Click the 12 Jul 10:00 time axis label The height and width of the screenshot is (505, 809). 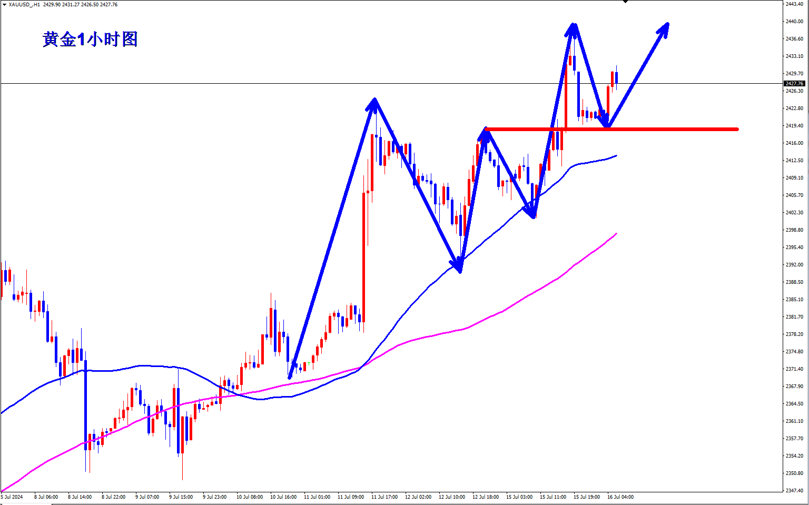click(x=452, y=497)
